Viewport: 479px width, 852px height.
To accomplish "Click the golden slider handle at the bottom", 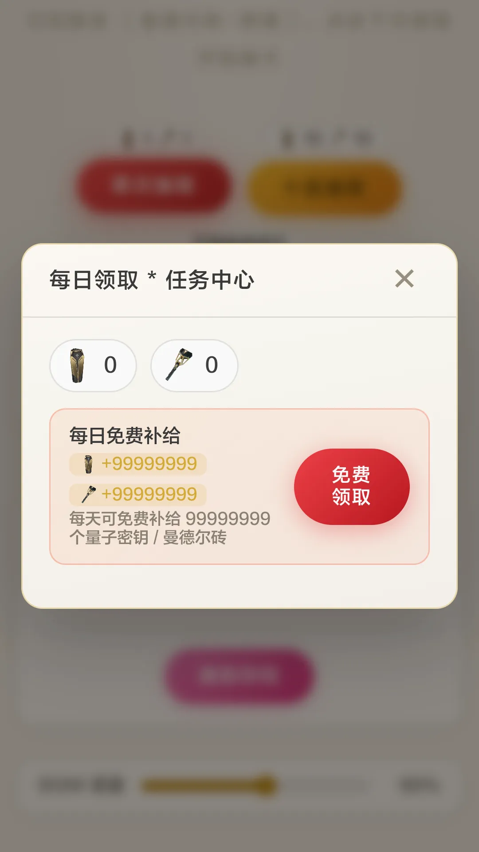I will click(265, 786).
